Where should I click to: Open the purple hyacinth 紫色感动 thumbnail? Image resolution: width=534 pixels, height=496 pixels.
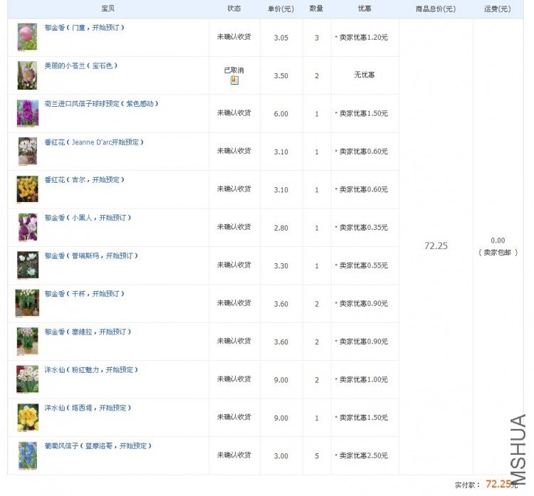(28, 113)
